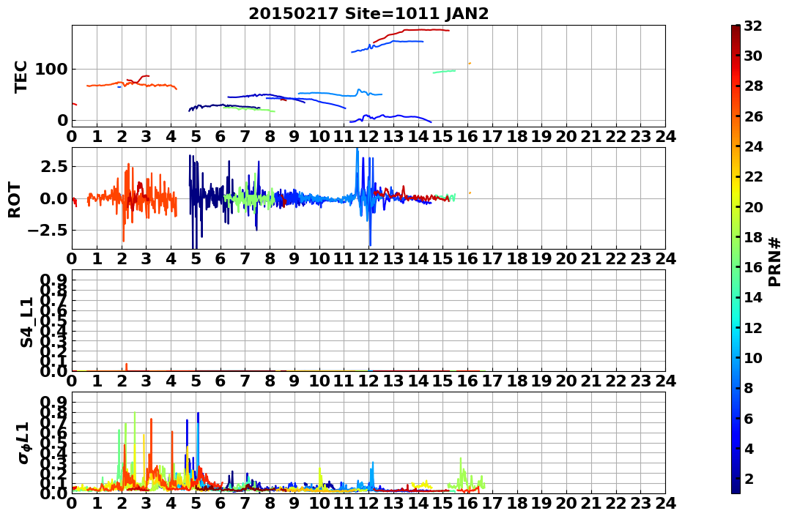
Task: Click colorbar tick label 28
Action: coord(753,86)
